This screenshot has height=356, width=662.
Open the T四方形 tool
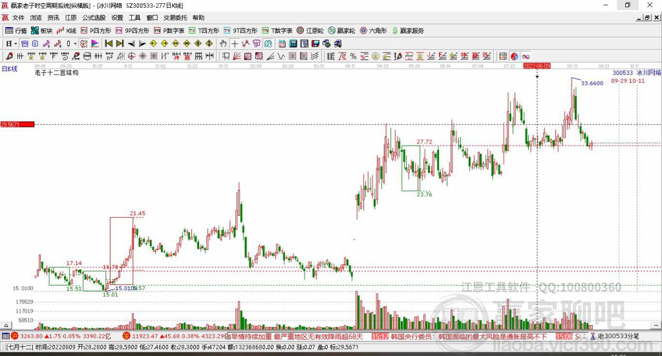point(204,30)
